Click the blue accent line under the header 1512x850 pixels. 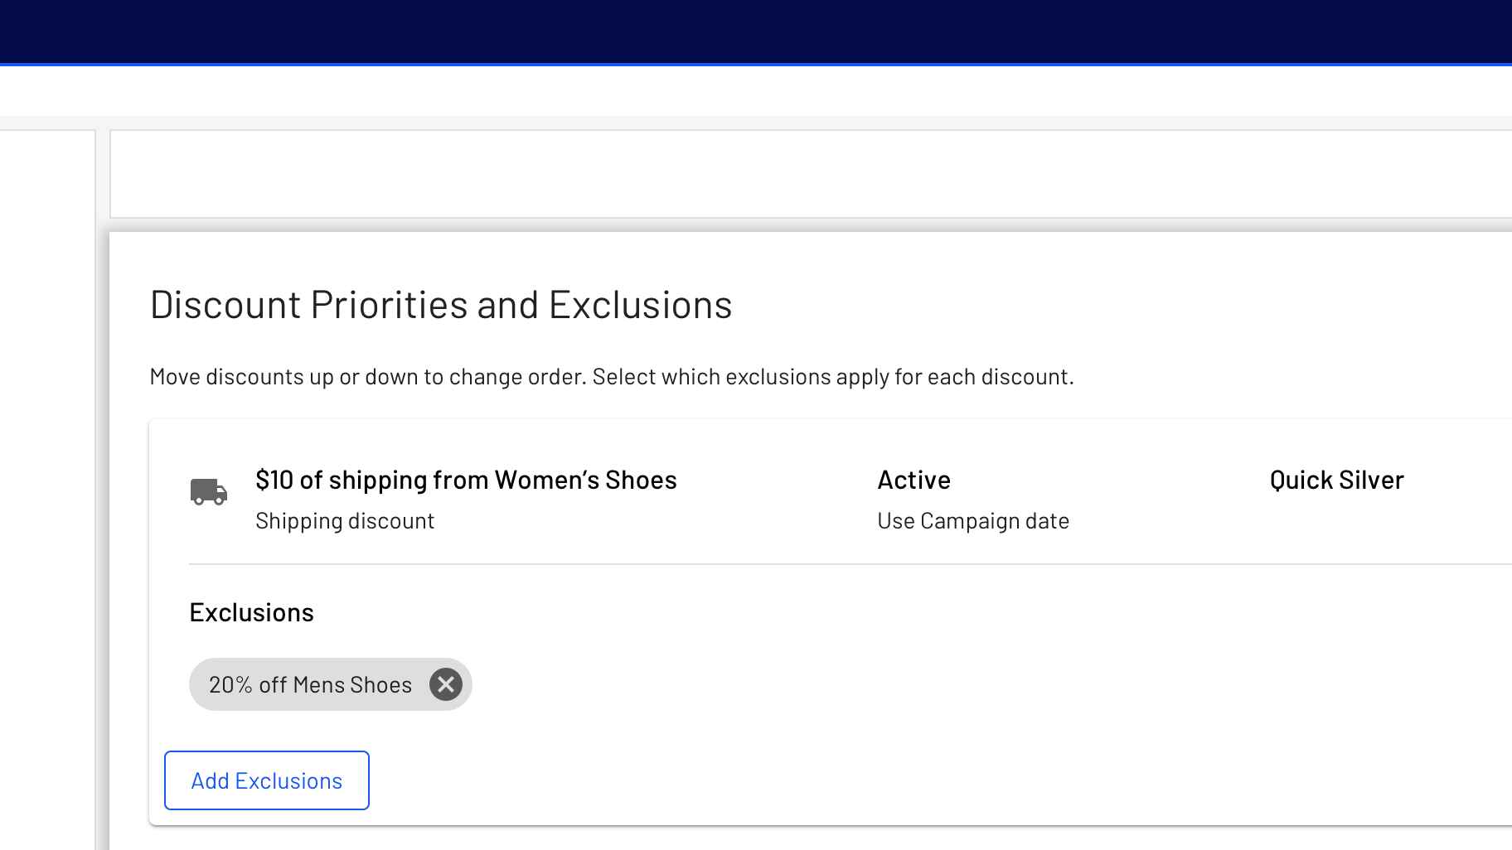point(756,64)
